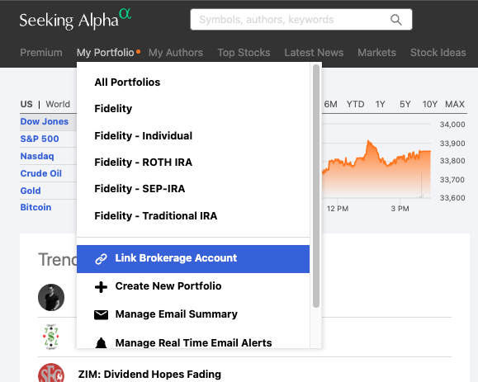478x382 pixels.
Task: Select Fidelity - Traditional IRA portfolio
Action: (156, 215)
